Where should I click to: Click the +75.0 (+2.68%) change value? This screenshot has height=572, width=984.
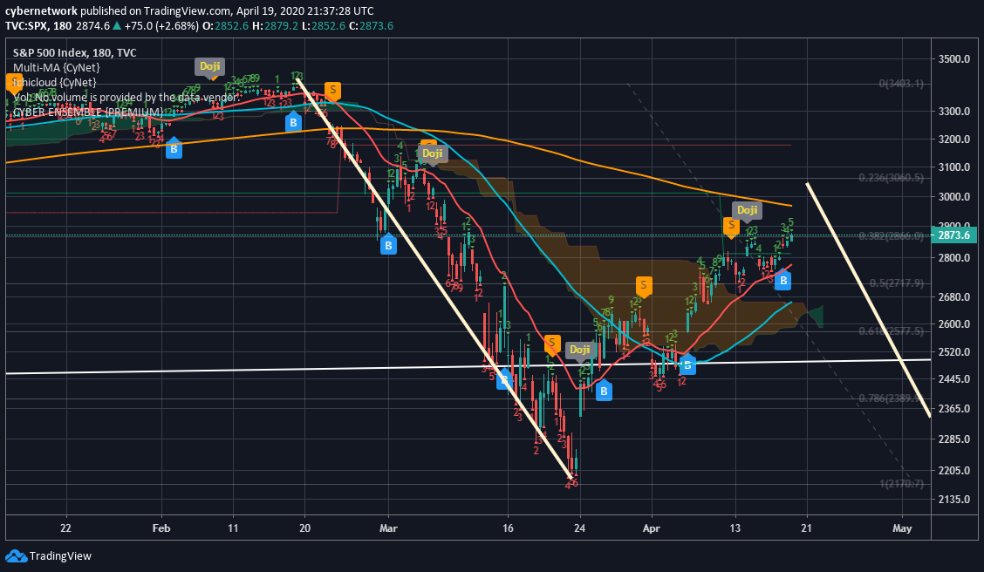[x=164, y=25]
